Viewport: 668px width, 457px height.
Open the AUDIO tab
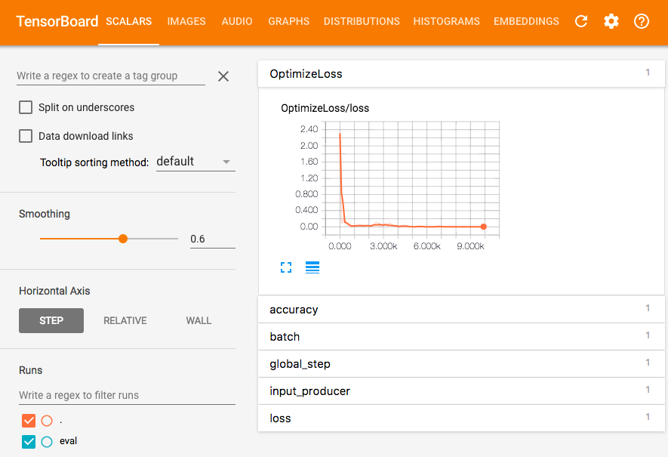point(237,21)
